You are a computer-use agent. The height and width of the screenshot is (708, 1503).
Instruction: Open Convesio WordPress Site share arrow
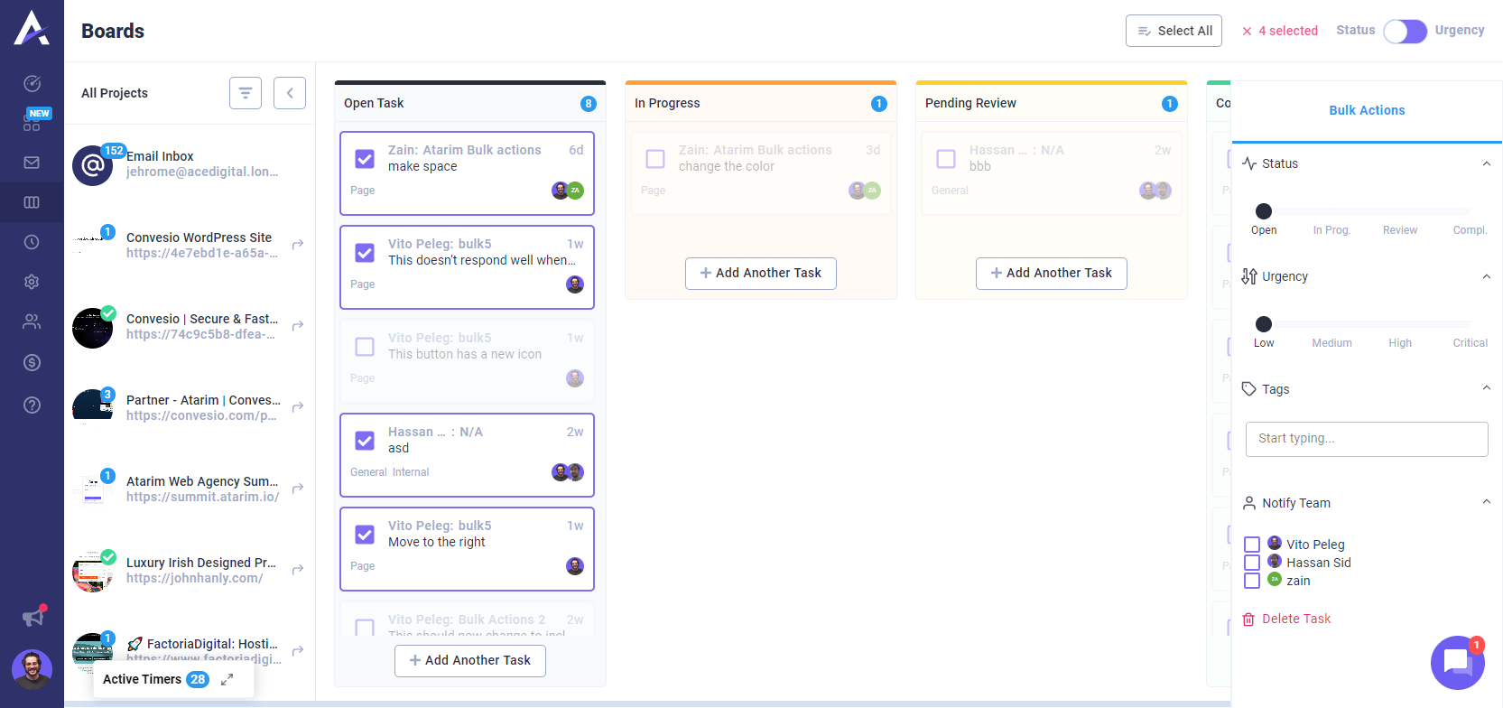pos(298,244)
